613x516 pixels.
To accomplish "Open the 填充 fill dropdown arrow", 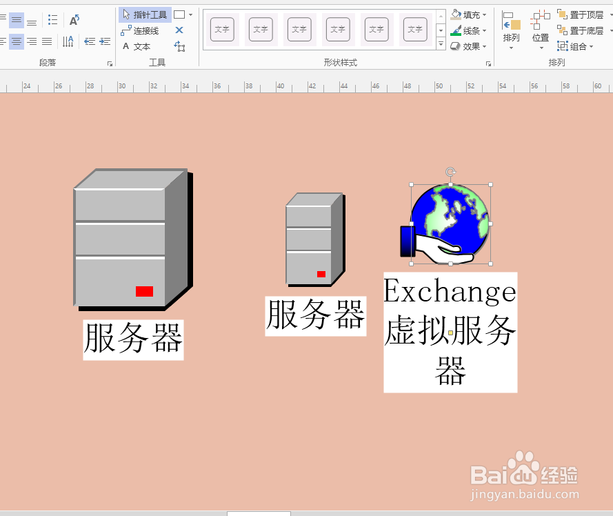I will pos(484,15).
